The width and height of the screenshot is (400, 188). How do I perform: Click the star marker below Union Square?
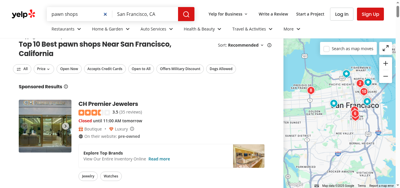(x=367, y=101)
